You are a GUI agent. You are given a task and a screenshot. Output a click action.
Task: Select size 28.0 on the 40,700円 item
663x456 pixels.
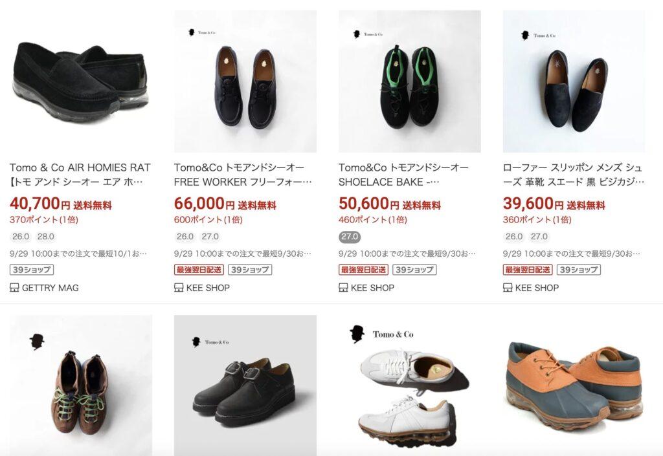[46, 237]
